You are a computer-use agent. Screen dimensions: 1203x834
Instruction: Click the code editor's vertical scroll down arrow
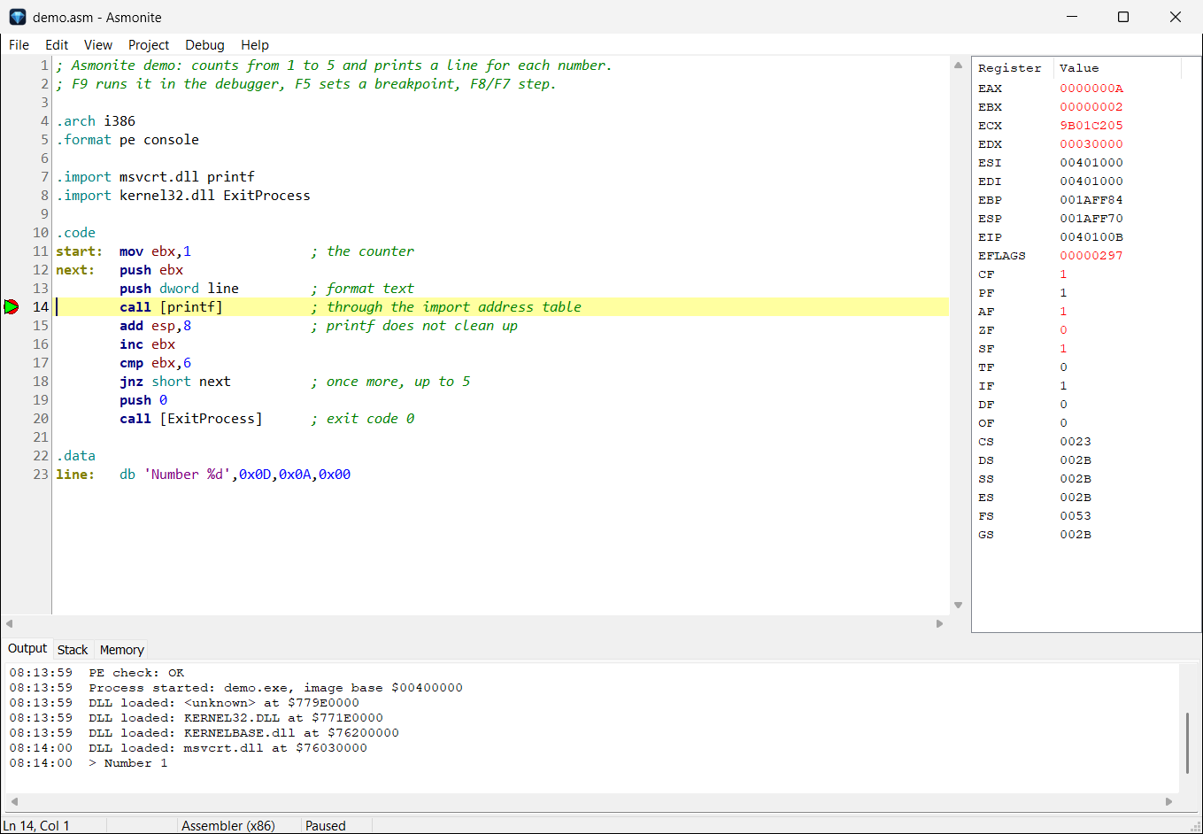[x=958, y=606]
